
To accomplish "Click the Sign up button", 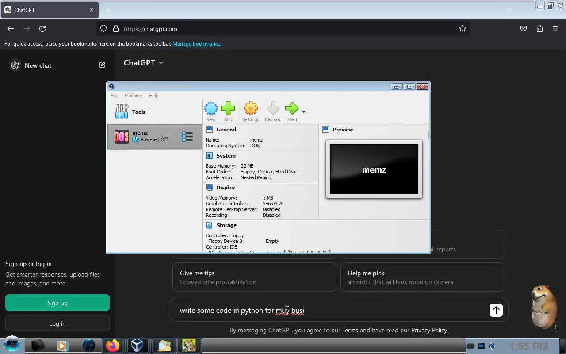I will pos(57,303).
